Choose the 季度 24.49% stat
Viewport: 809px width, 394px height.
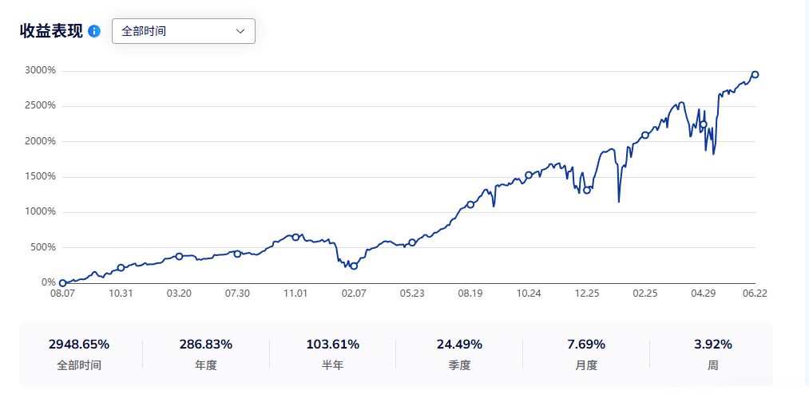tap(459, 354)
